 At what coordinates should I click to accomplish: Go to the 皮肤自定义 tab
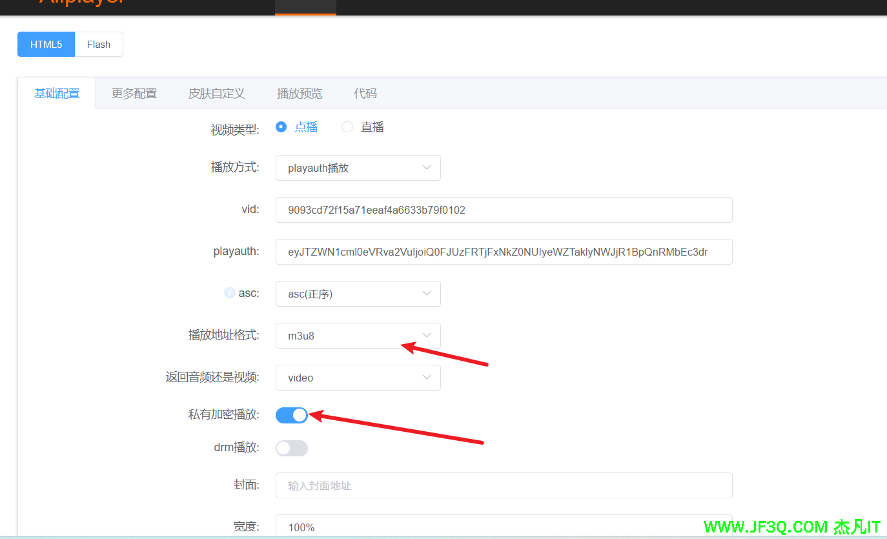(216, 94)
